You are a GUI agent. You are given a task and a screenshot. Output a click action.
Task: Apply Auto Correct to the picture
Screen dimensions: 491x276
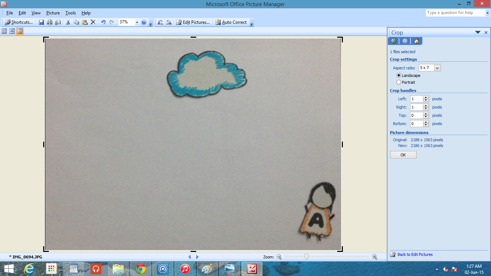231,22
